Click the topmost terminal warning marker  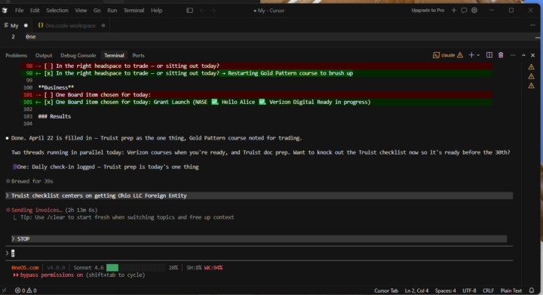[x=531, y=67]
